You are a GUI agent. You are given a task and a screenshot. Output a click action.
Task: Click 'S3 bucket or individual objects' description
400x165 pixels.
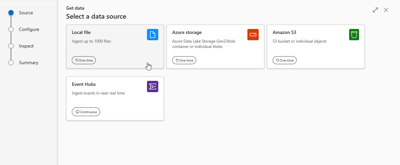click(300, 41)
